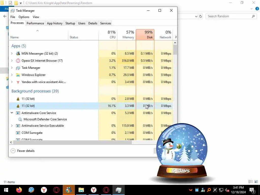Screen dimensions: 260x195
Task: Click the File Explorer help icon
Action: click(257, 9)
